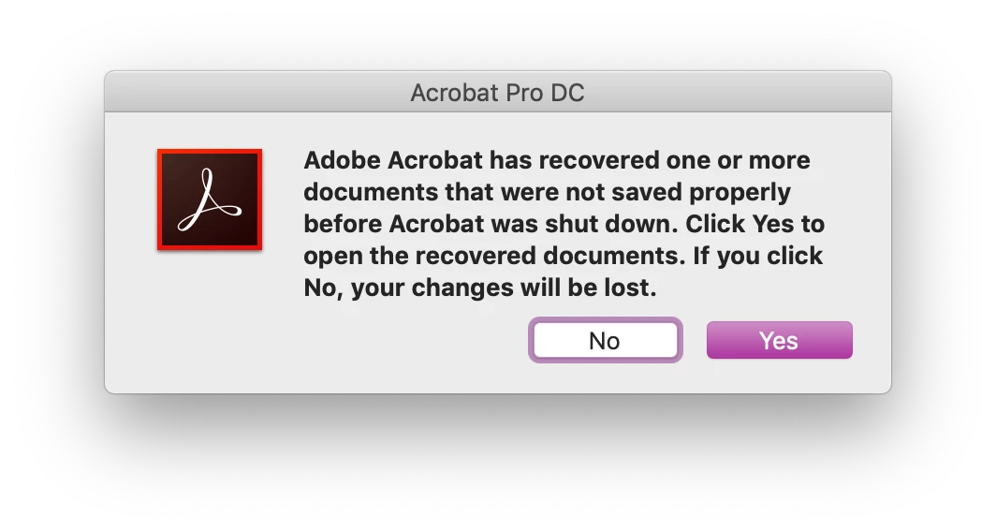
Task: Choose No to lose the recovered changes
Action: 606,340
